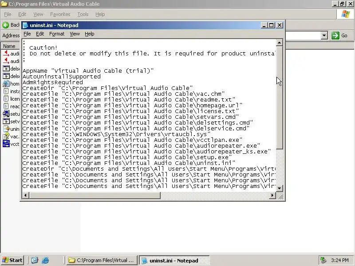Click the Explorer title bar folder icon
This screenshot has width=355, height=266.
click(4, 4)
